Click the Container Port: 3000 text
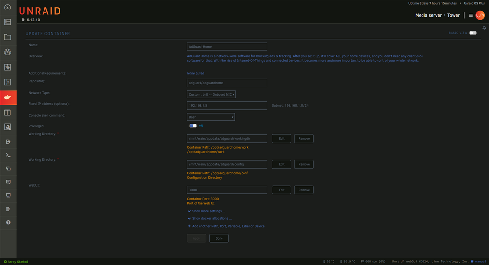The width and height of the screenshot is (489, 265). coord(203,199)
